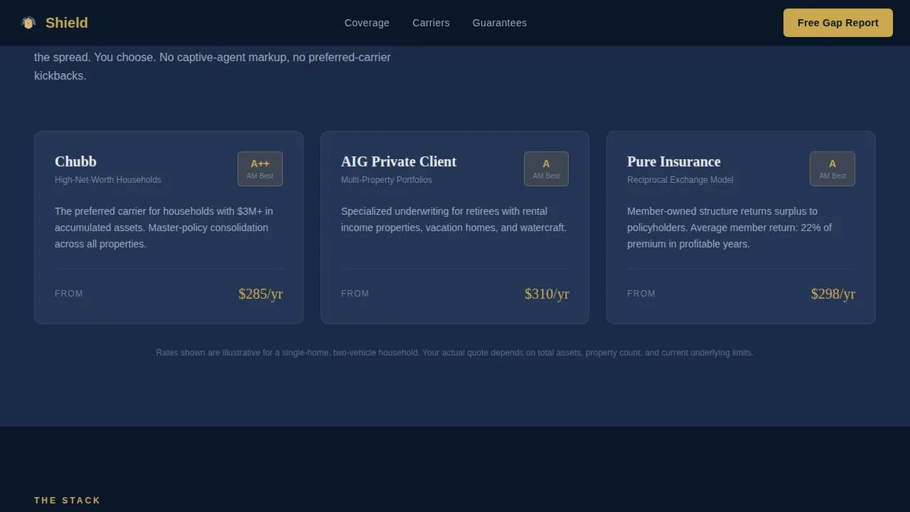Image resolution: width=910 pixels, height=512 pixels.
Task: Select the $298/yr price text
Action: tap(833, 294)
